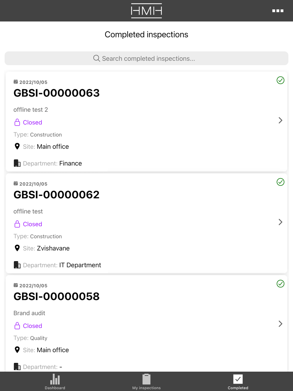Switch to My inspections tab
Screen dimensions: 293x391
click(146, 381)
